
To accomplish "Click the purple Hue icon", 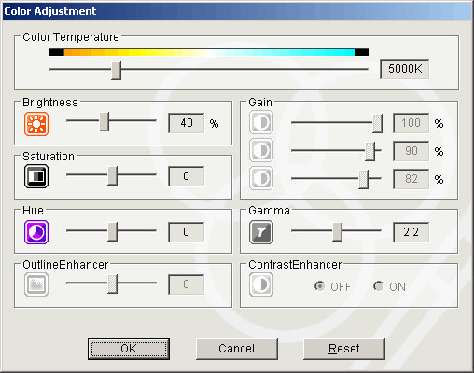I will 36,232.
